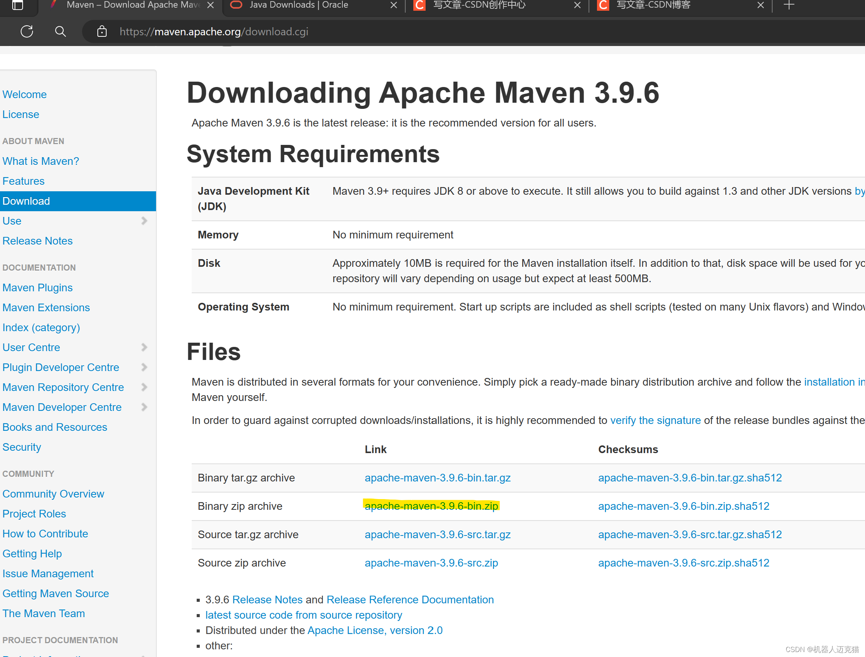The height and width of the screenshot is (657, 865).
Task: Download apache-maven-3.9.6-src.zip
Action: (431, 563)
